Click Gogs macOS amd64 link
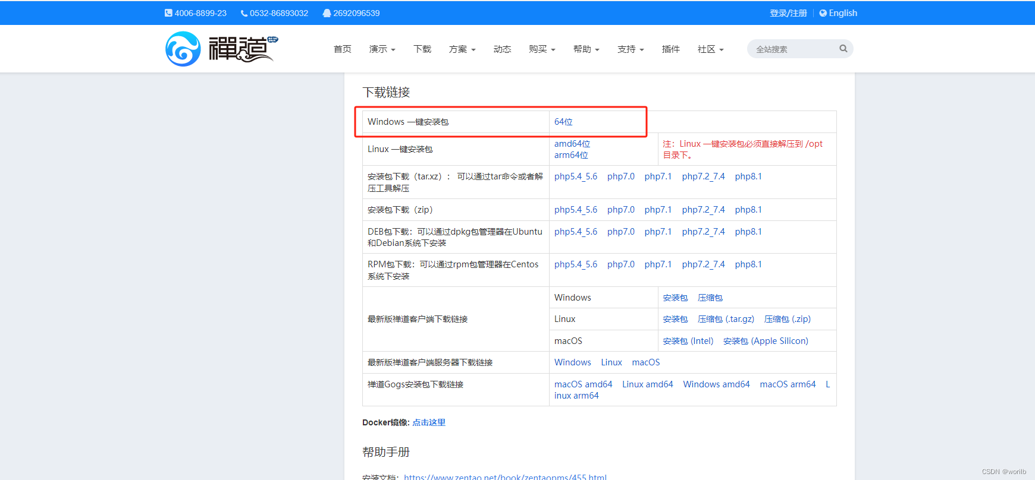Viewport: 1035px width, 480px height. click(584, 384)
